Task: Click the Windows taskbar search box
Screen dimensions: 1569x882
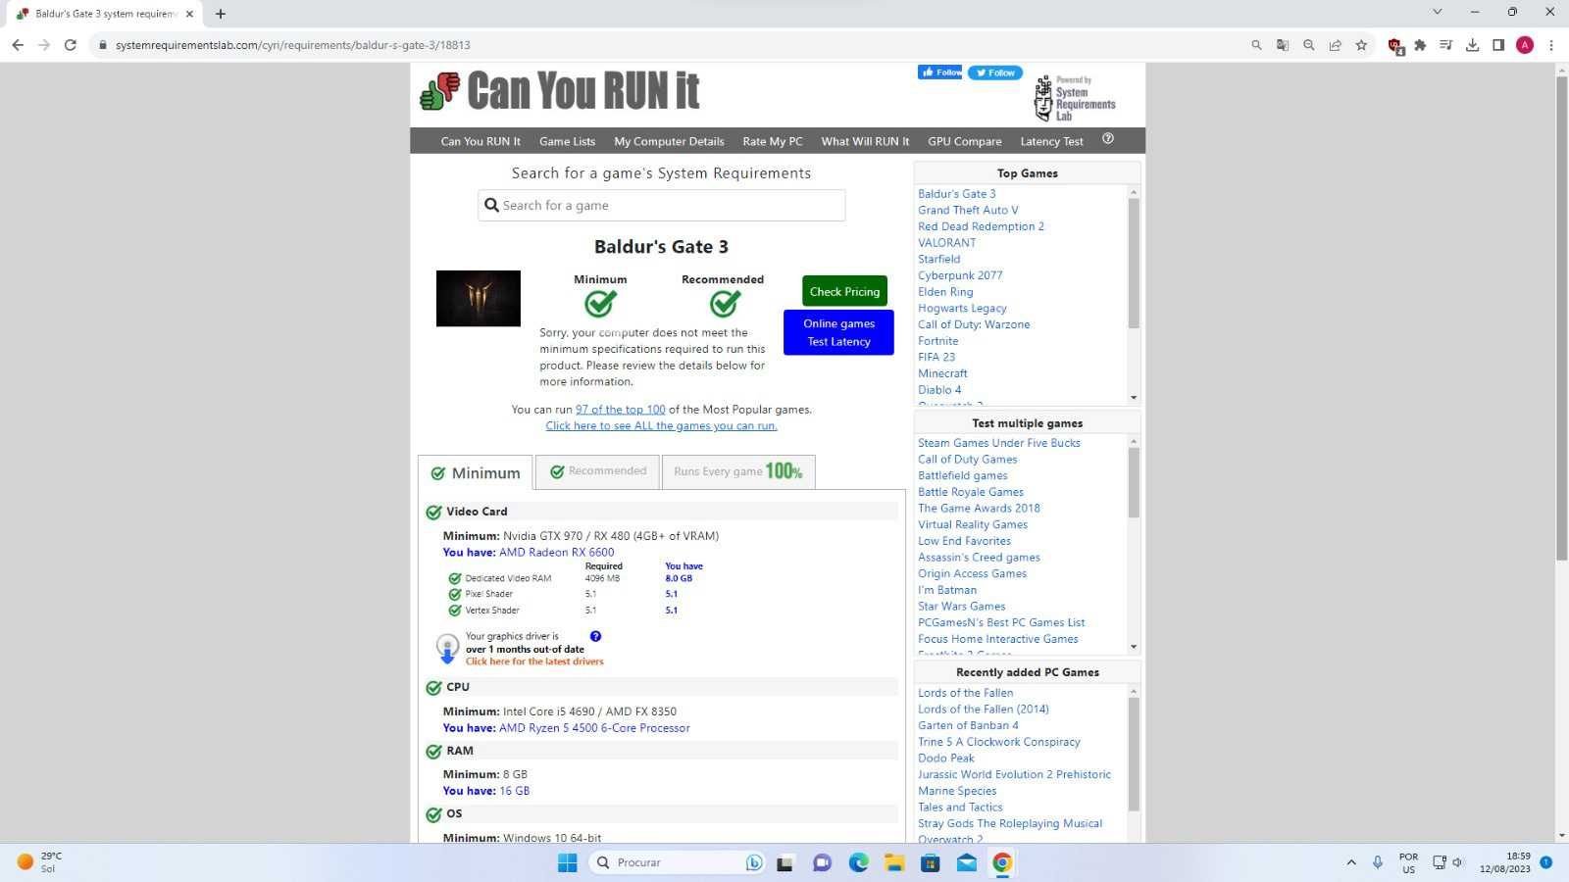Action: (x=677, y=862)
